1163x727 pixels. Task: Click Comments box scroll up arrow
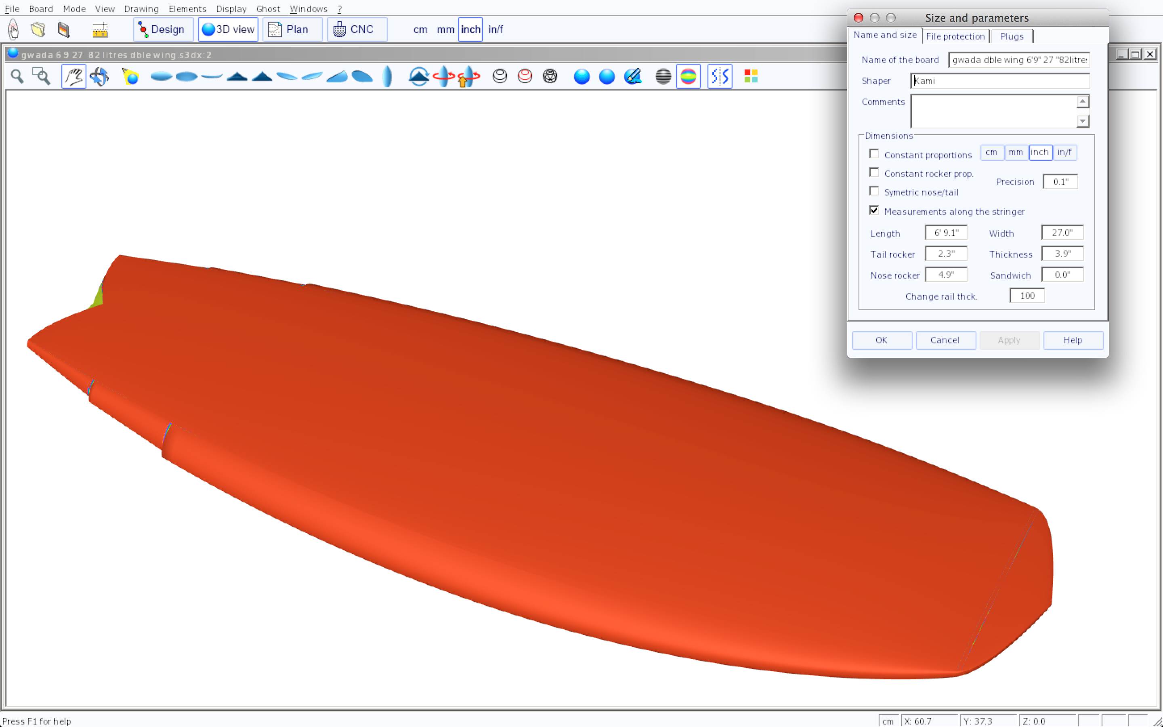point(1082,101)
